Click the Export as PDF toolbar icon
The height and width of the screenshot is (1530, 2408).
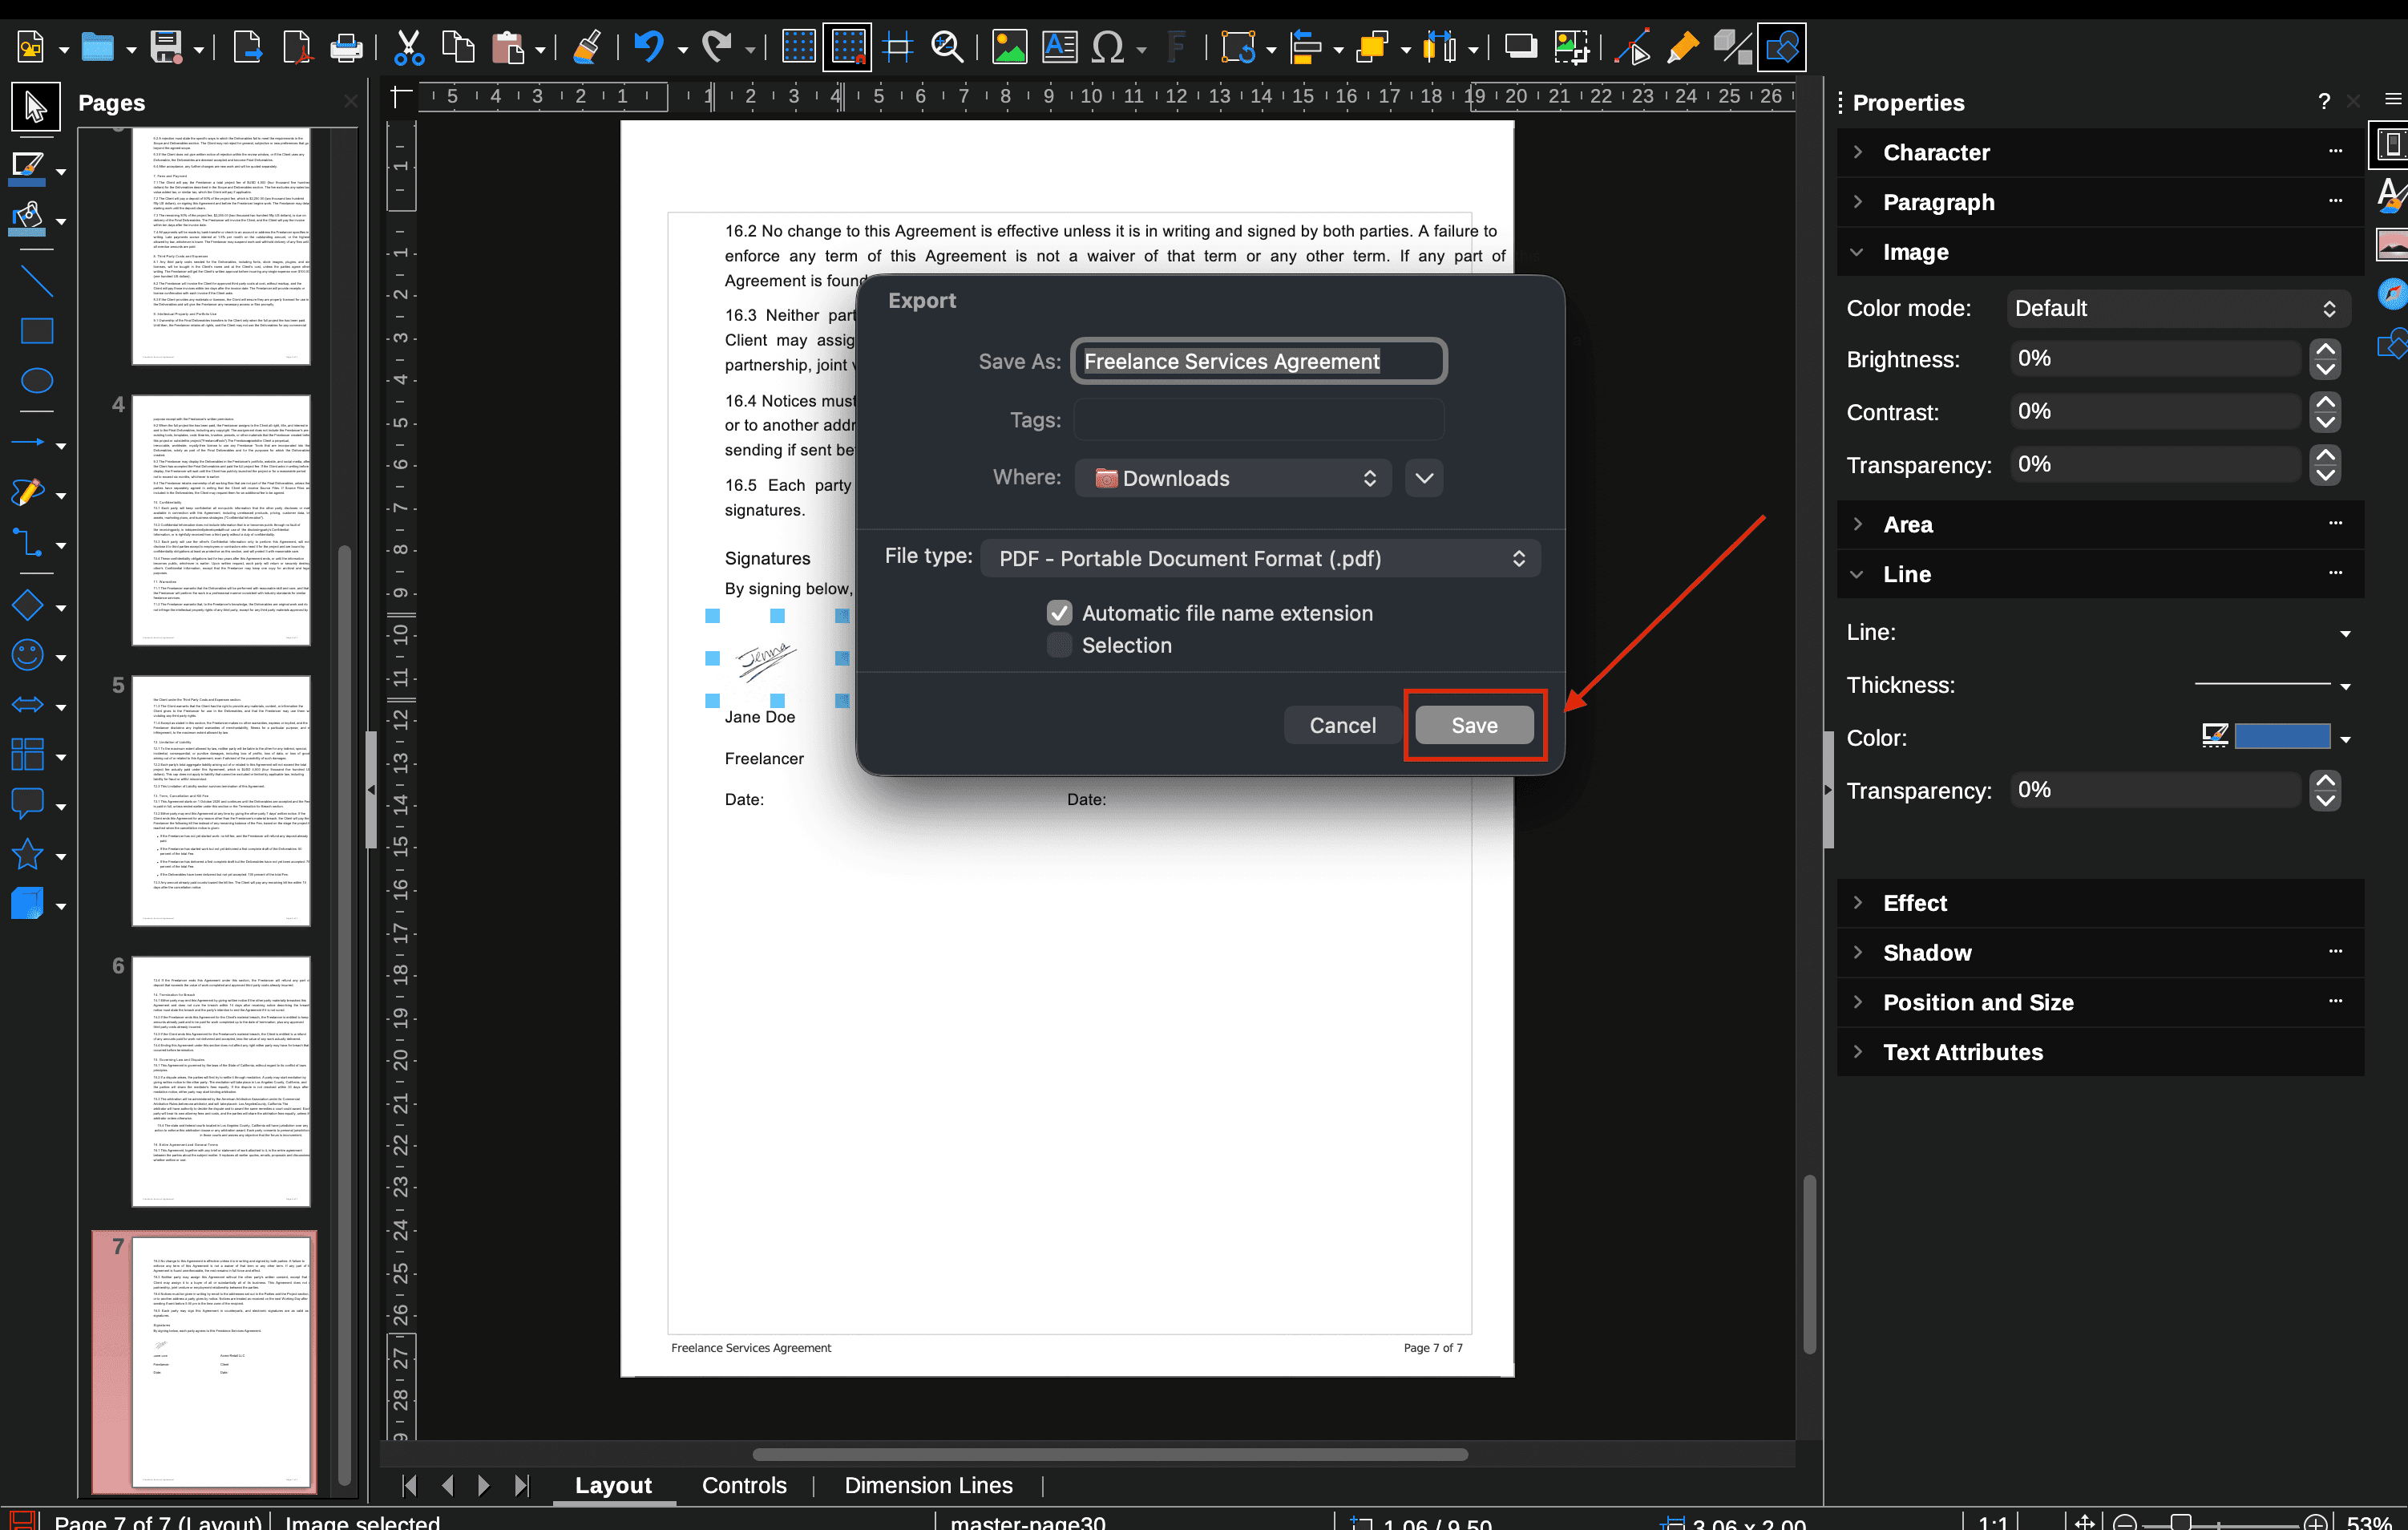(x=297, y=47)
